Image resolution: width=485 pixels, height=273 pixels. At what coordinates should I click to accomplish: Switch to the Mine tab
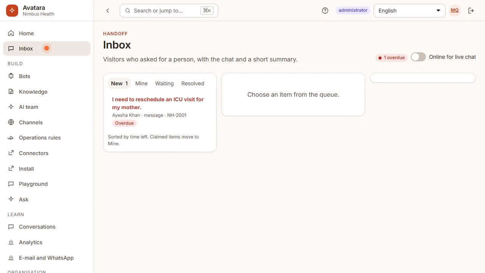pos(141,83)
